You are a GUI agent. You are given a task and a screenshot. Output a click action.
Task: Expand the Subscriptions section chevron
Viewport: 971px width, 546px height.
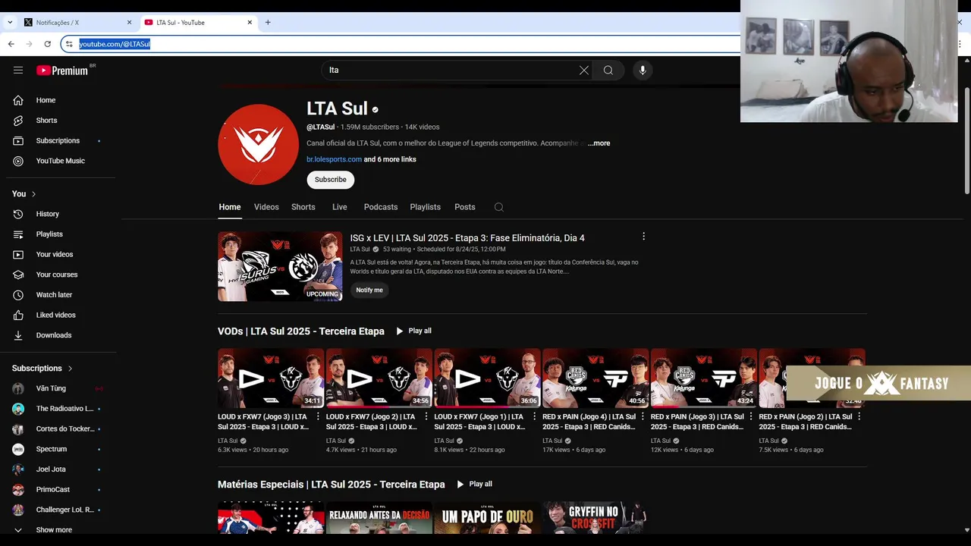pos(70,369)
